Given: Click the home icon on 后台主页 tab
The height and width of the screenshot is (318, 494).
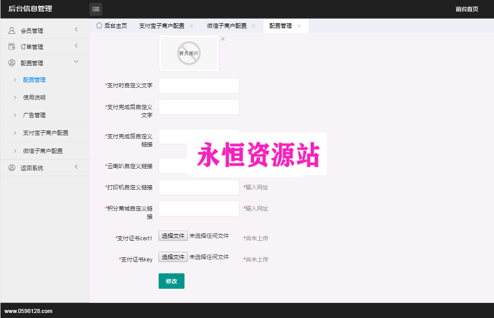Looking at the screenshot, I should pyautogui.click(x=99, y=25).
